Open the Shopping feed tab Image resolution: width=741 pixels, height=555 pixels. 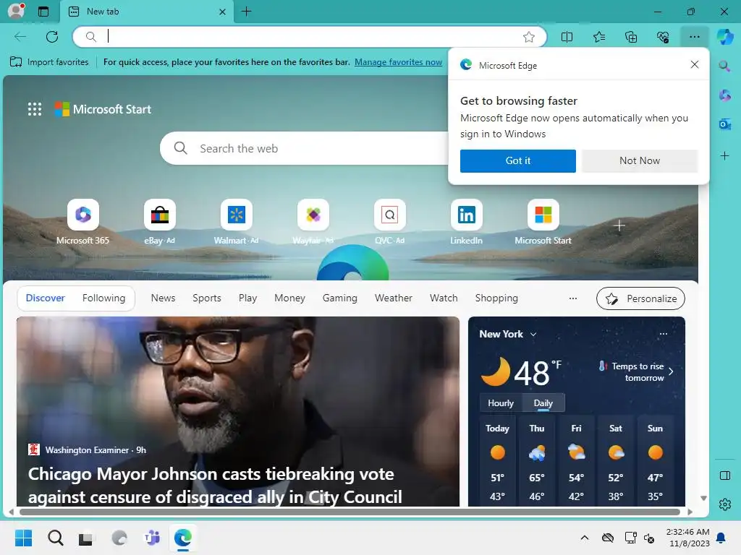496,298
